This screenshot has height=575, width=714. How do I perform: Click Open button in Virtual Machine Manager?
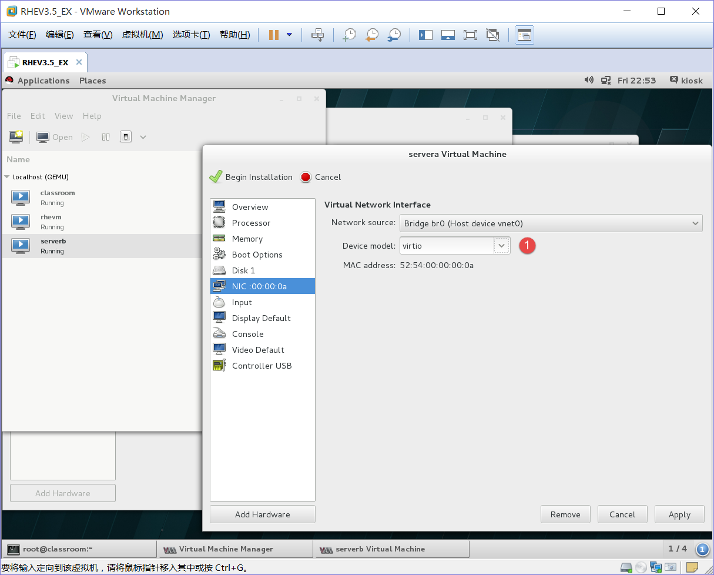click(x=55, y=137)
